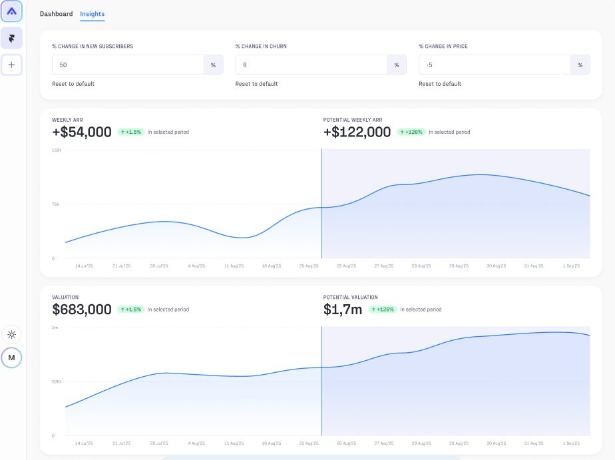Select the Insights tab
Image resolution: width=615 pixels, height=460 pixels.
point(92,14)
